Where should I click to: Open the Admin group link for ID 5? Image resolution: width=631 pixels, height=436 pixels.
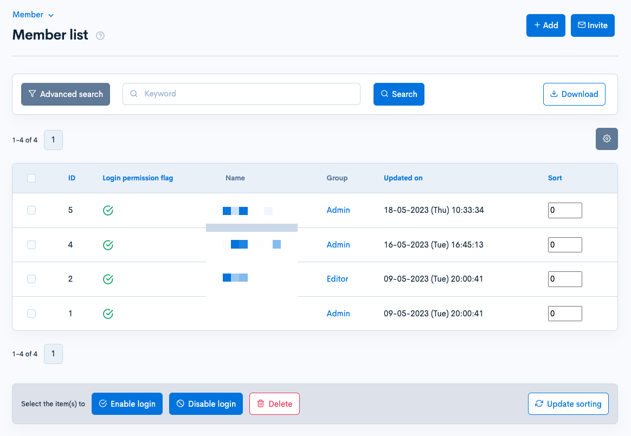pos(338,210)
